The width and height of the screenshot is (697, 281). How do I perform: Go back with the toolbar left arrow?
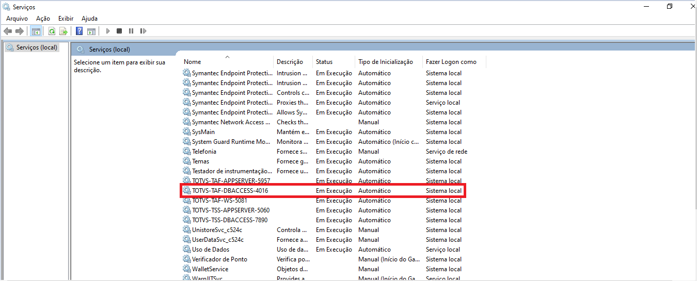pyautogui.click(x=8, y=31)
